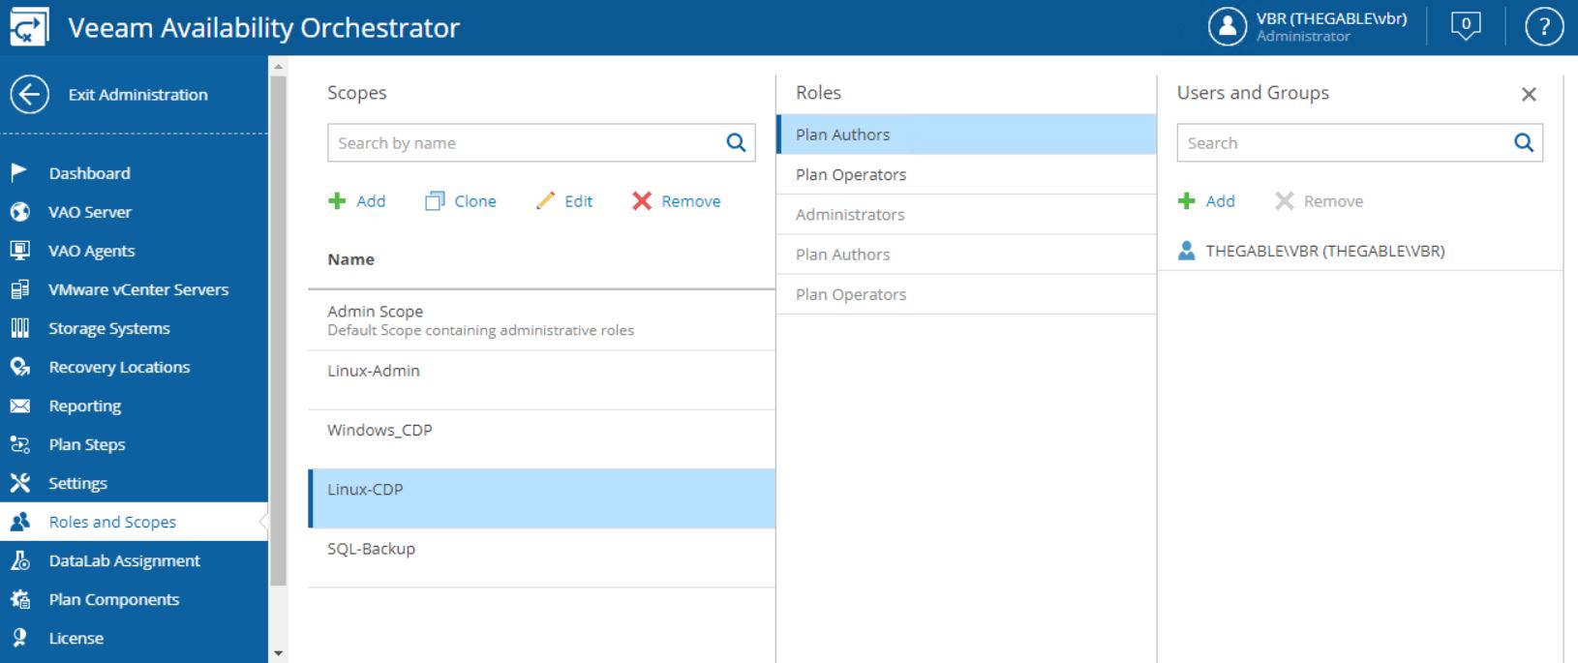
Task: Add a user in Users and Groups
Action: click(x=1206, y=201)
